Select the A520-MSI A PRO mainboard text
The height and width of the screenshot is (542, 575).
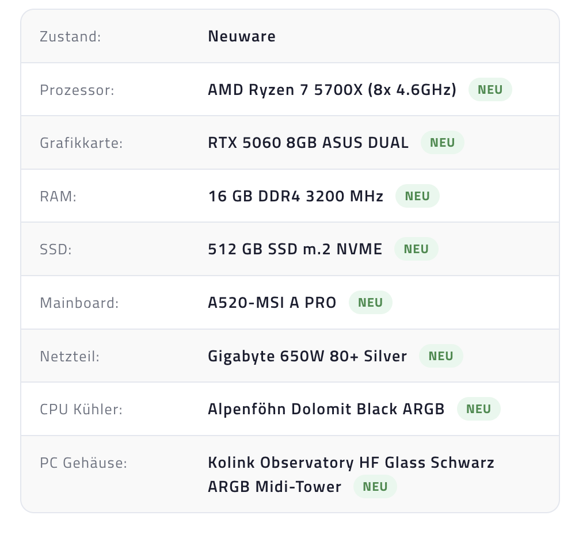click(272, 303)
